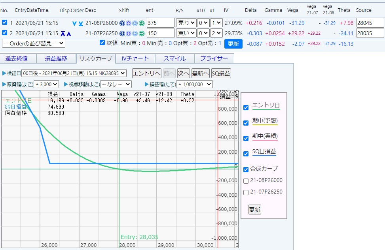The height and width of the screenshot is (250, 385).
Task: Click the shift-left circle icon for 21-08P26000
Action: click(135, 23)
